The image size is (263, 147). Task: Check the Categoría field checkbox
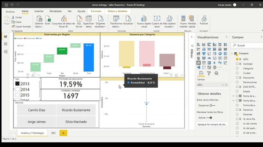[237, 68]
